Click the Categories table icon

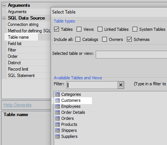coord(57,94)
